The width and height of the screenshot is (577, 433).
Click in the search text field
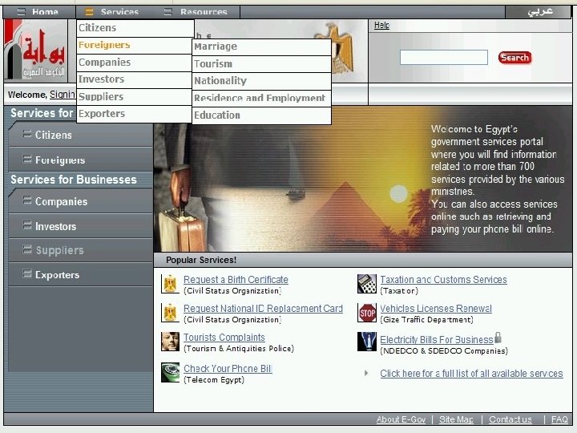pos(444,58)
